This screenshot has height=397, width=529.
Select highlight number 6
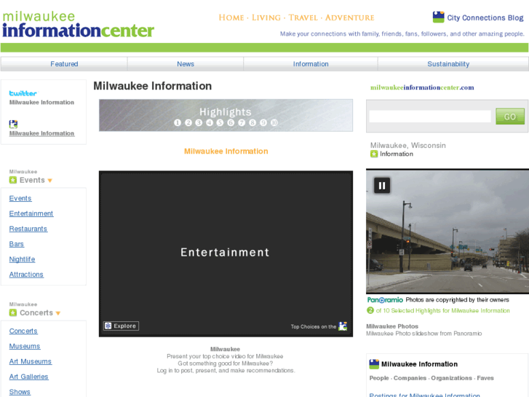pos(231,122)
